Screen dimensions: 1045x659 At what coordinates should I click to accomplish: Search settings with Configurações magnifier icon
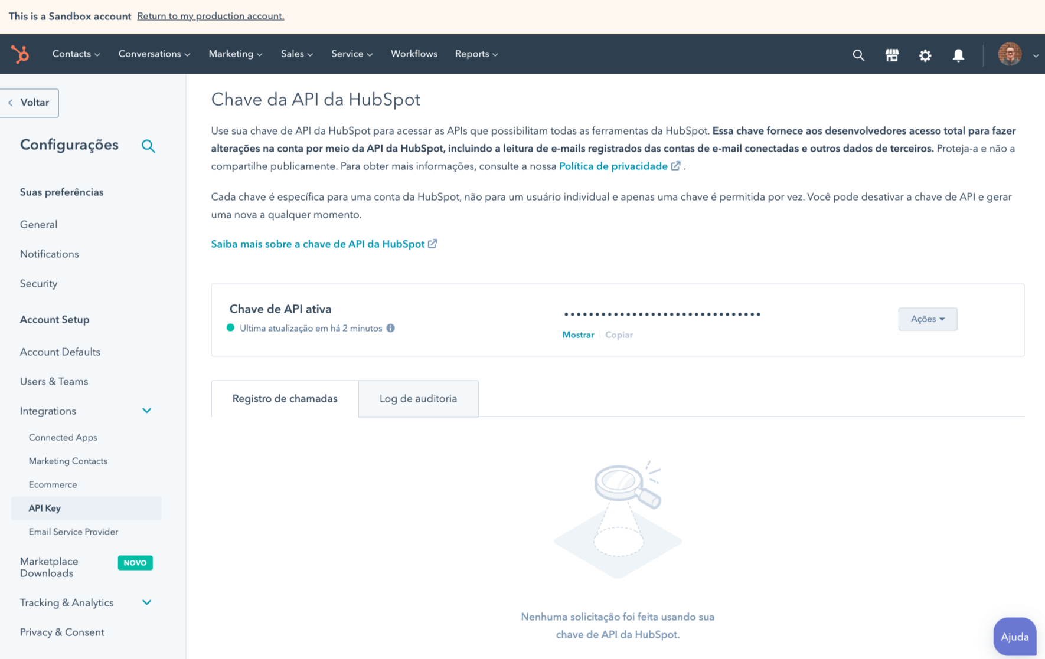[x=148, y=146]
